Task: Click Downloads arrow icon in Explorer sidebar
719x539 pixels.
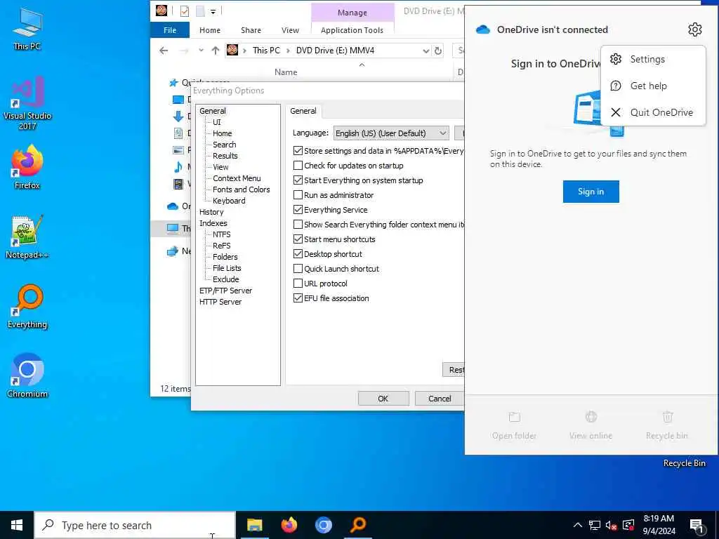Action: (178, 117)
